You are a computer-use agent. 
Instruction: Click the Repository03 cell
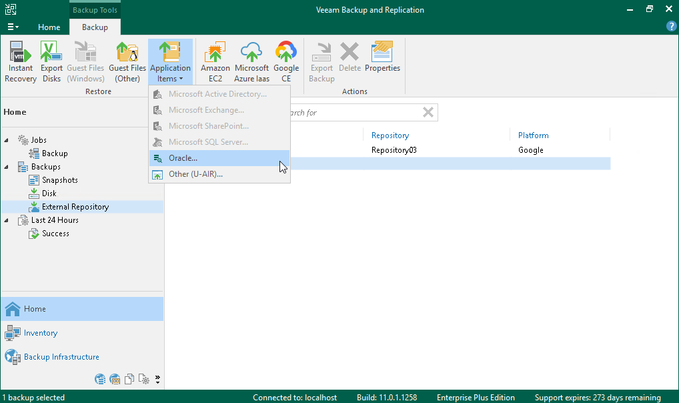394,150
